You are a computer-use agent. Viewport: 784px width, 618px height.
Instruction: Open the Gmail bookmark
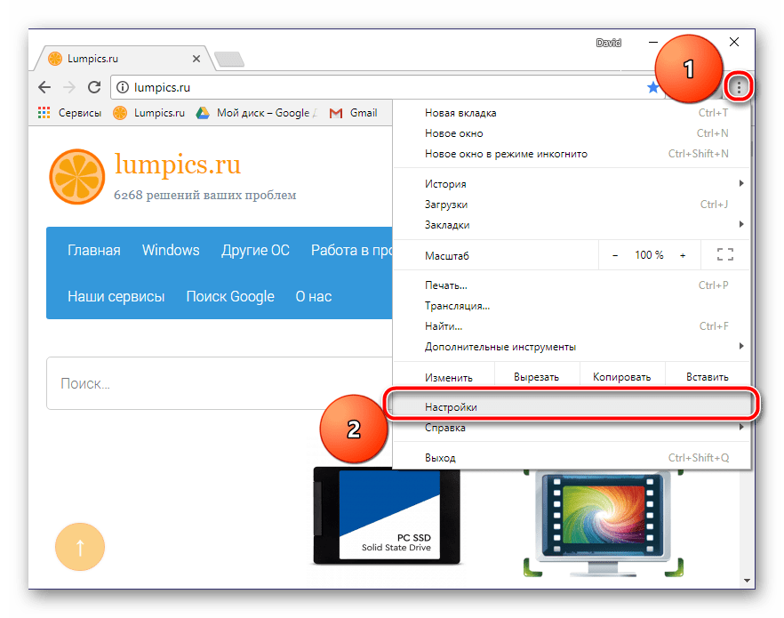[354, 113]
